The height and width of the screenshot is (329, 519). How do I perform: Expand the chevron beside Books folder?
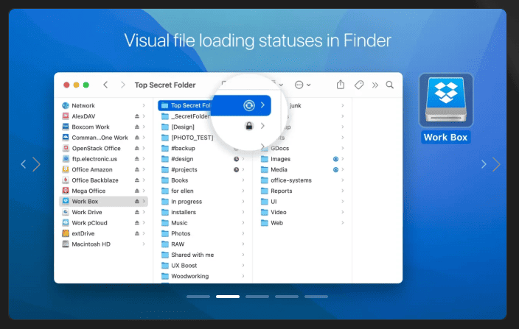(243, 180)
